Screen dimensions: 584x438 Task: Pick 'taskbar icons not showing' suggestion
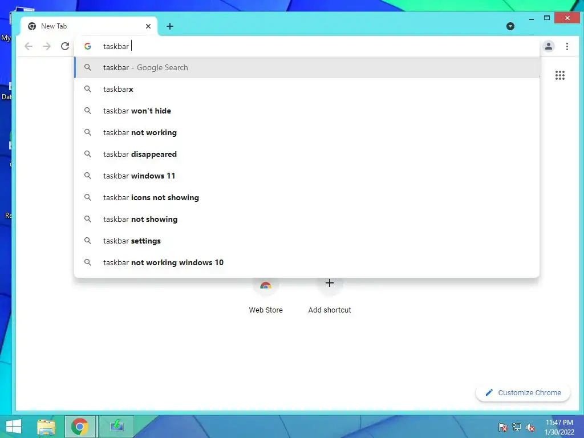coord(307,197)
